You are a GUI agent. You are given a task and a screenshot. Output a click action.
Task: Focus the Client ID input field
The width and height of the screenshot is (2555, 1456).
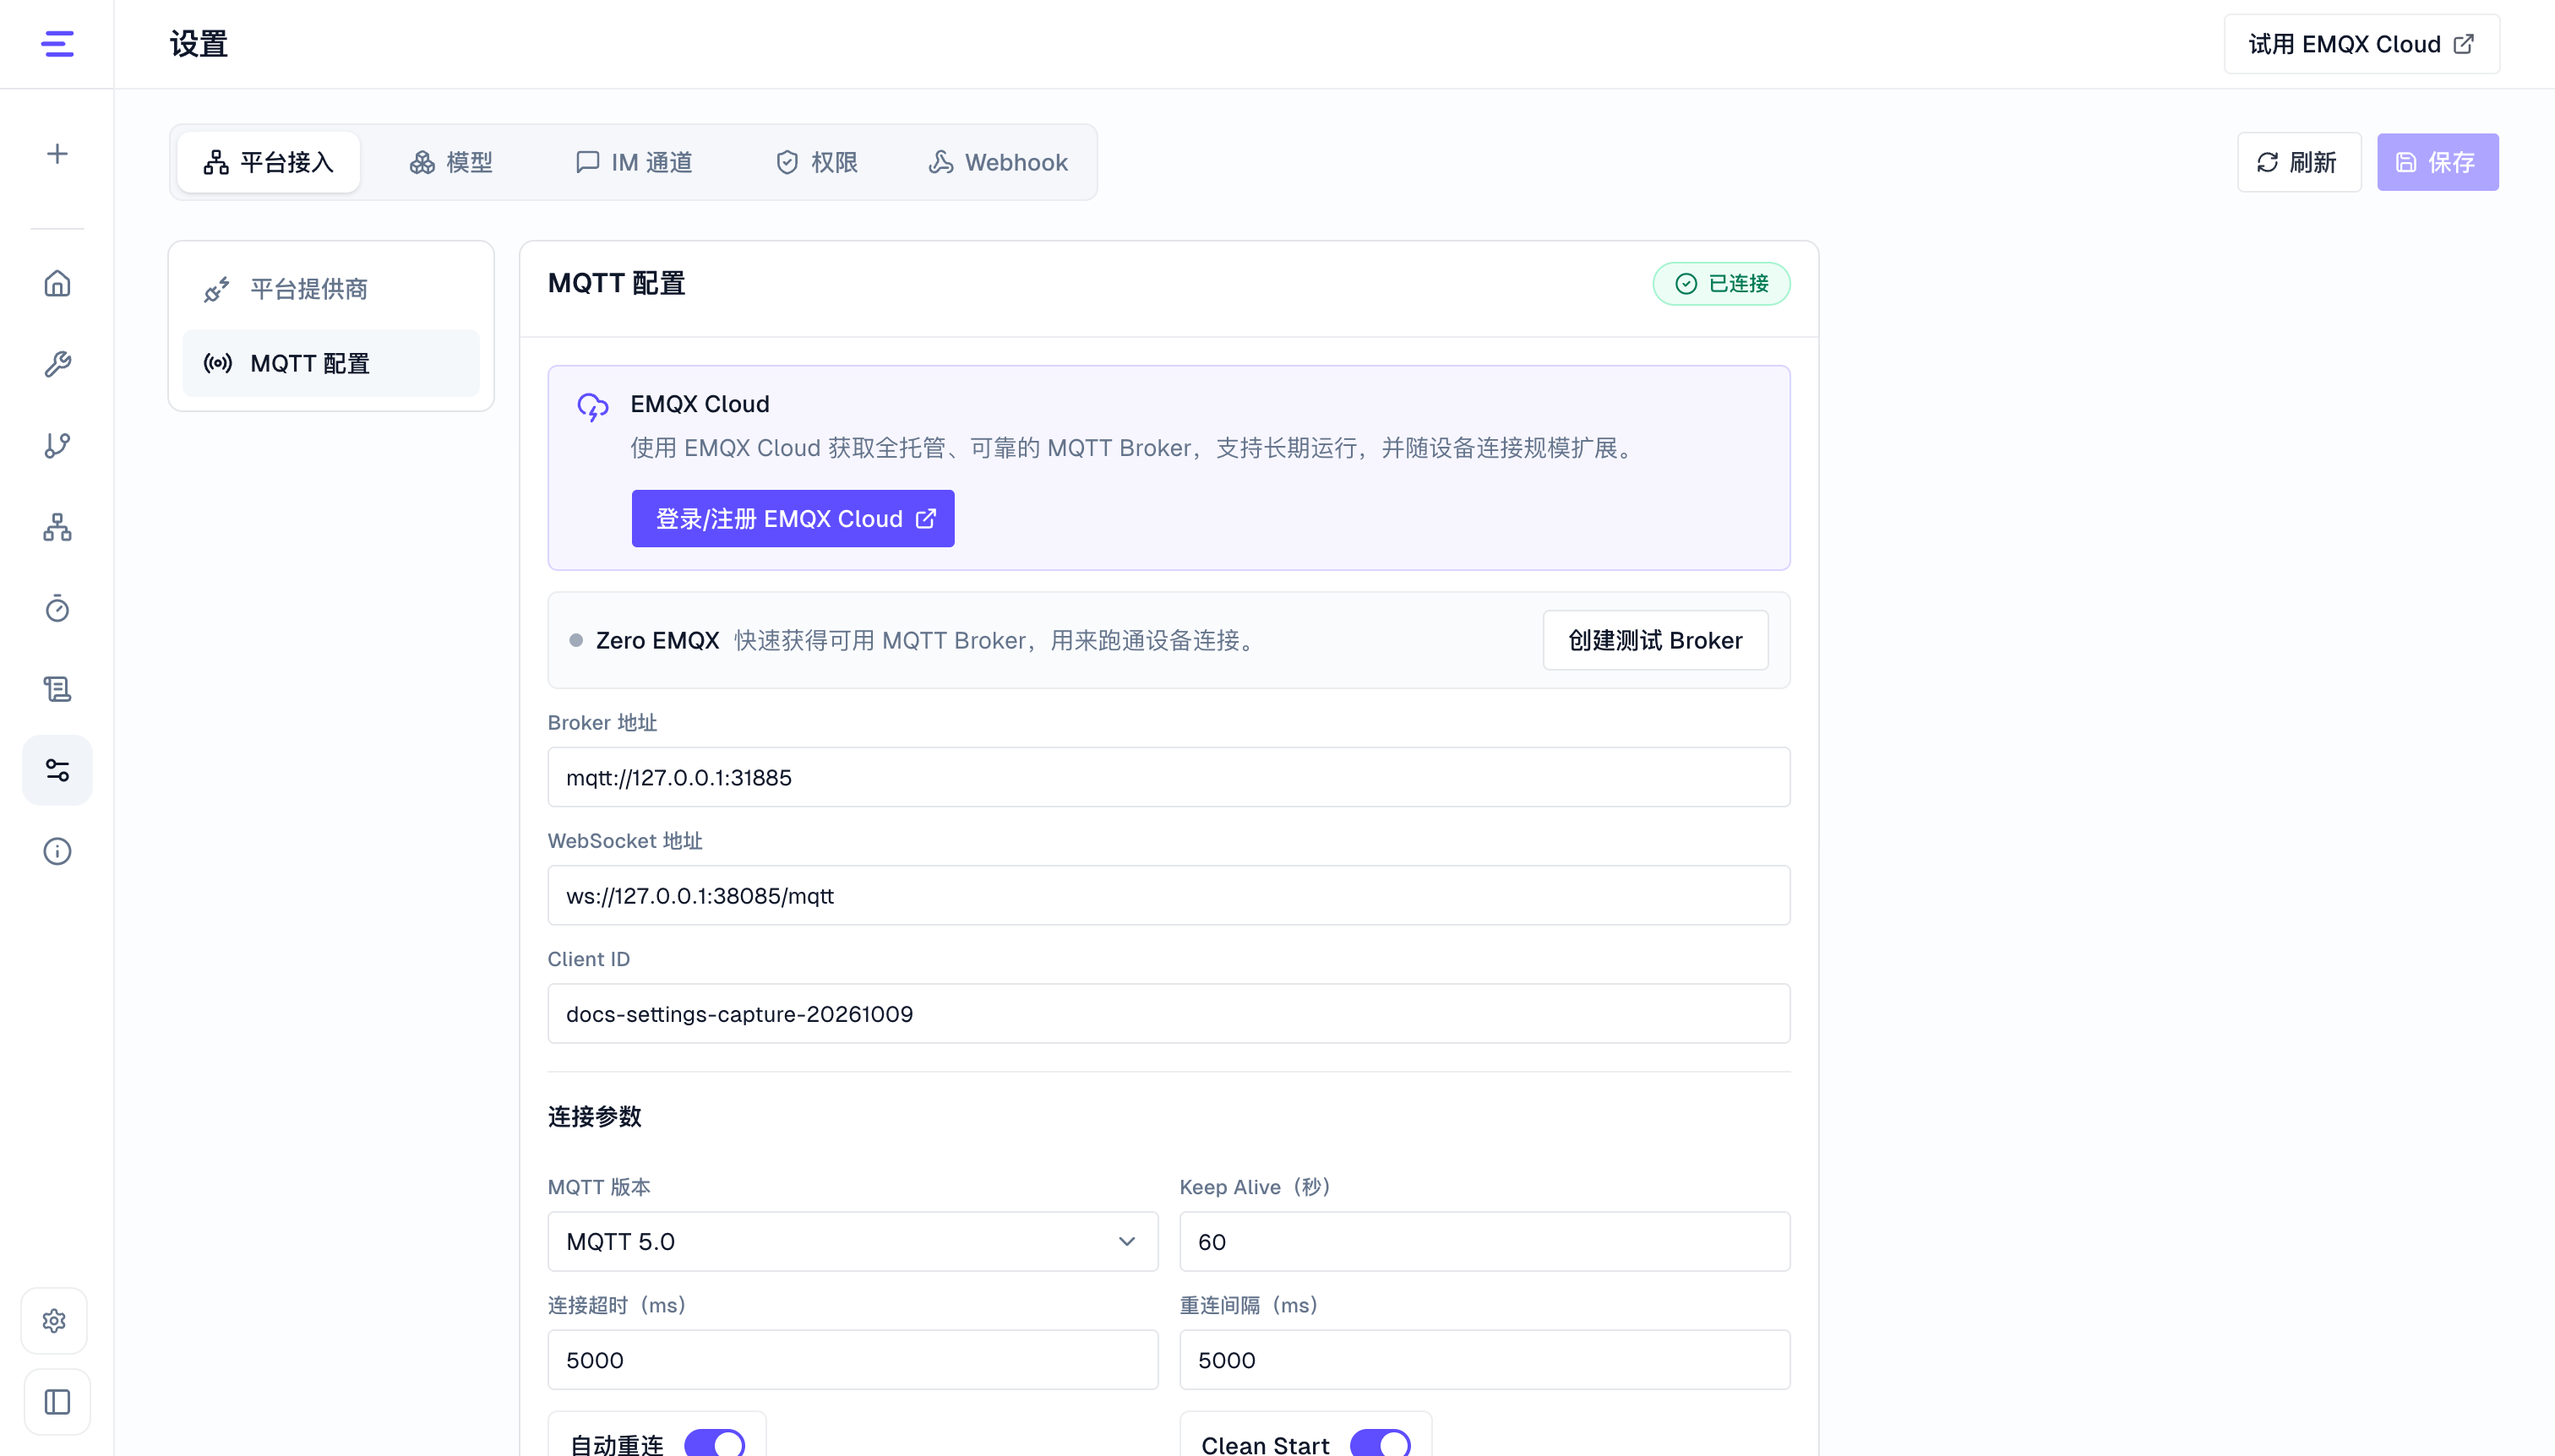pos(1169,1013)
